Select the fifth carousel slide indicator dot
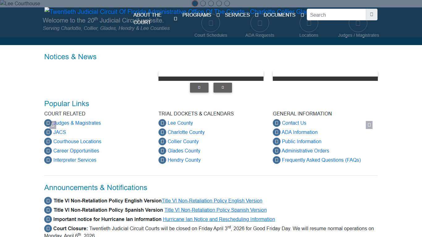Viewport: 422px width, 237px height. [227, 3]
